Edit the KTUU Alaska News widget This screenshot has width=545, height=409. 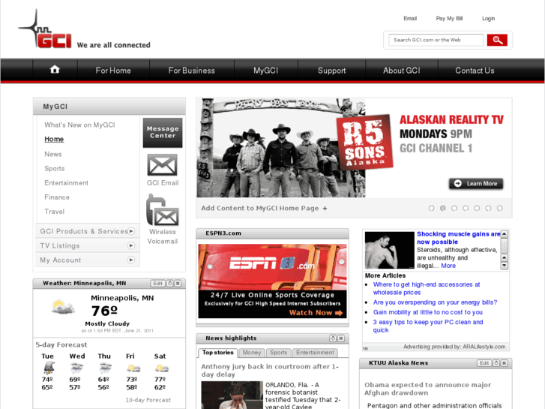coord(484,363)
